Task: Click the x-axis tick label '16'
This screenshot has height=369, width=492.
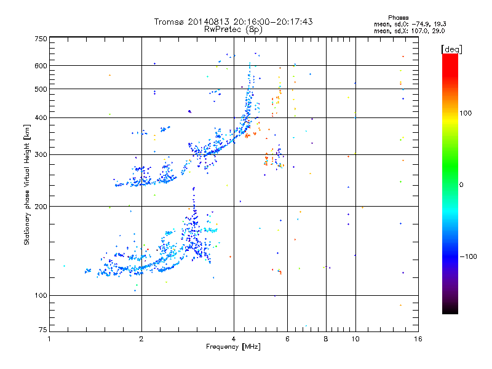Action: (418, 339)
